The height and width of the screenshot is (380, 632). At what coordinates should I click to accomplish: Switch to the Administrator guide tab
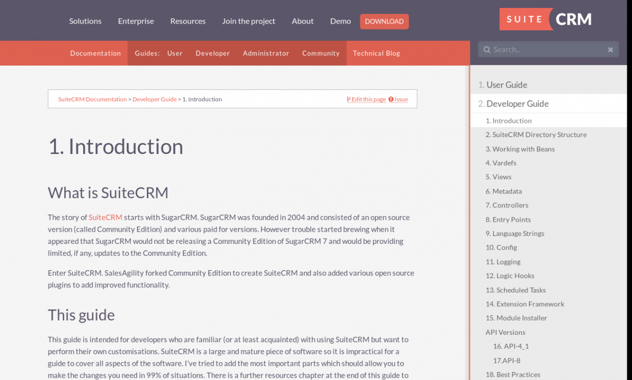pyautogui.click(x=265, y=53)
